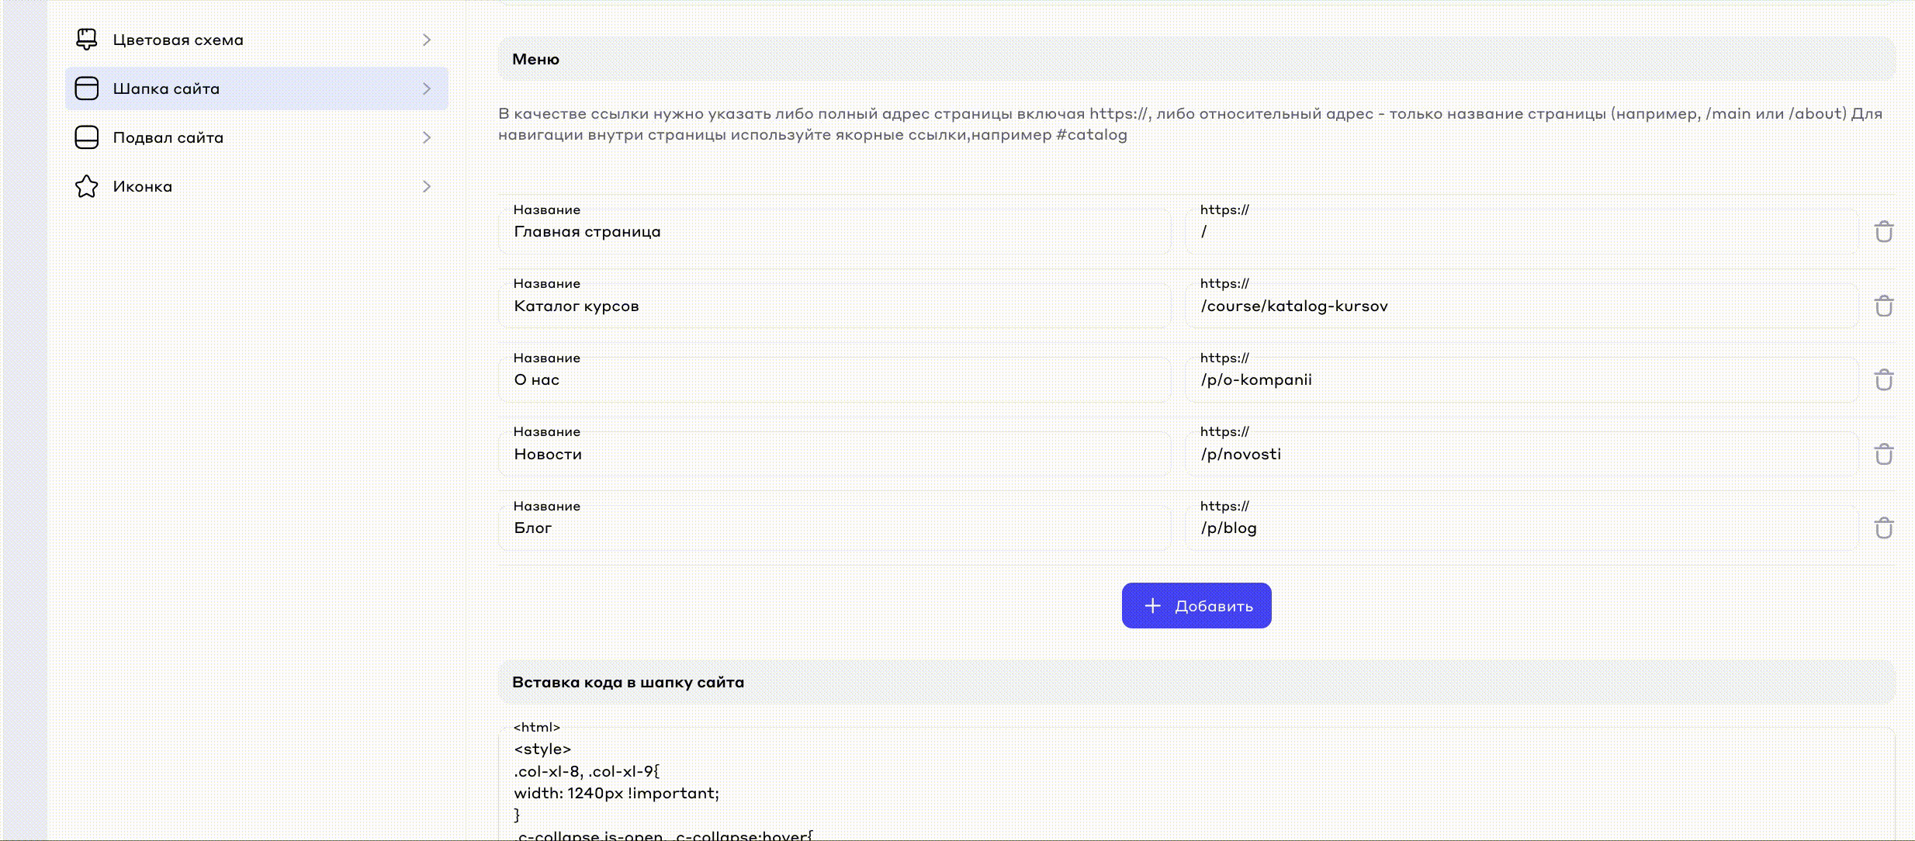Delete the Главная страница menu row
Screen dimensions: 1915x841
(x=1883, y=232)
